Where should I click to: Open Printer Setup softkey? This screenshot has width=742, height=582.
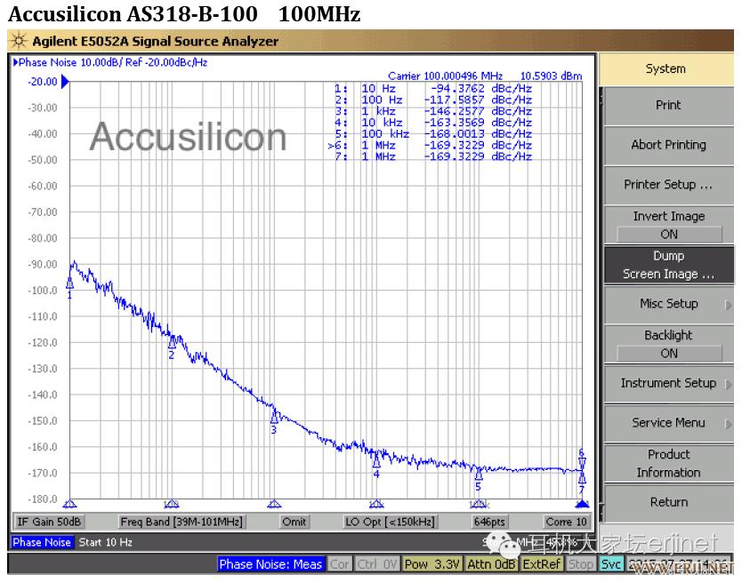coord(668,185)
